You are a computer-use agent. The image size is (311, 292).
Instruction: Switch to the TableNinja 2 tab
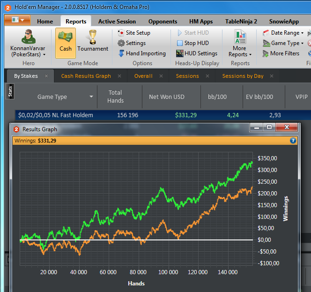[x=241, y=22]
